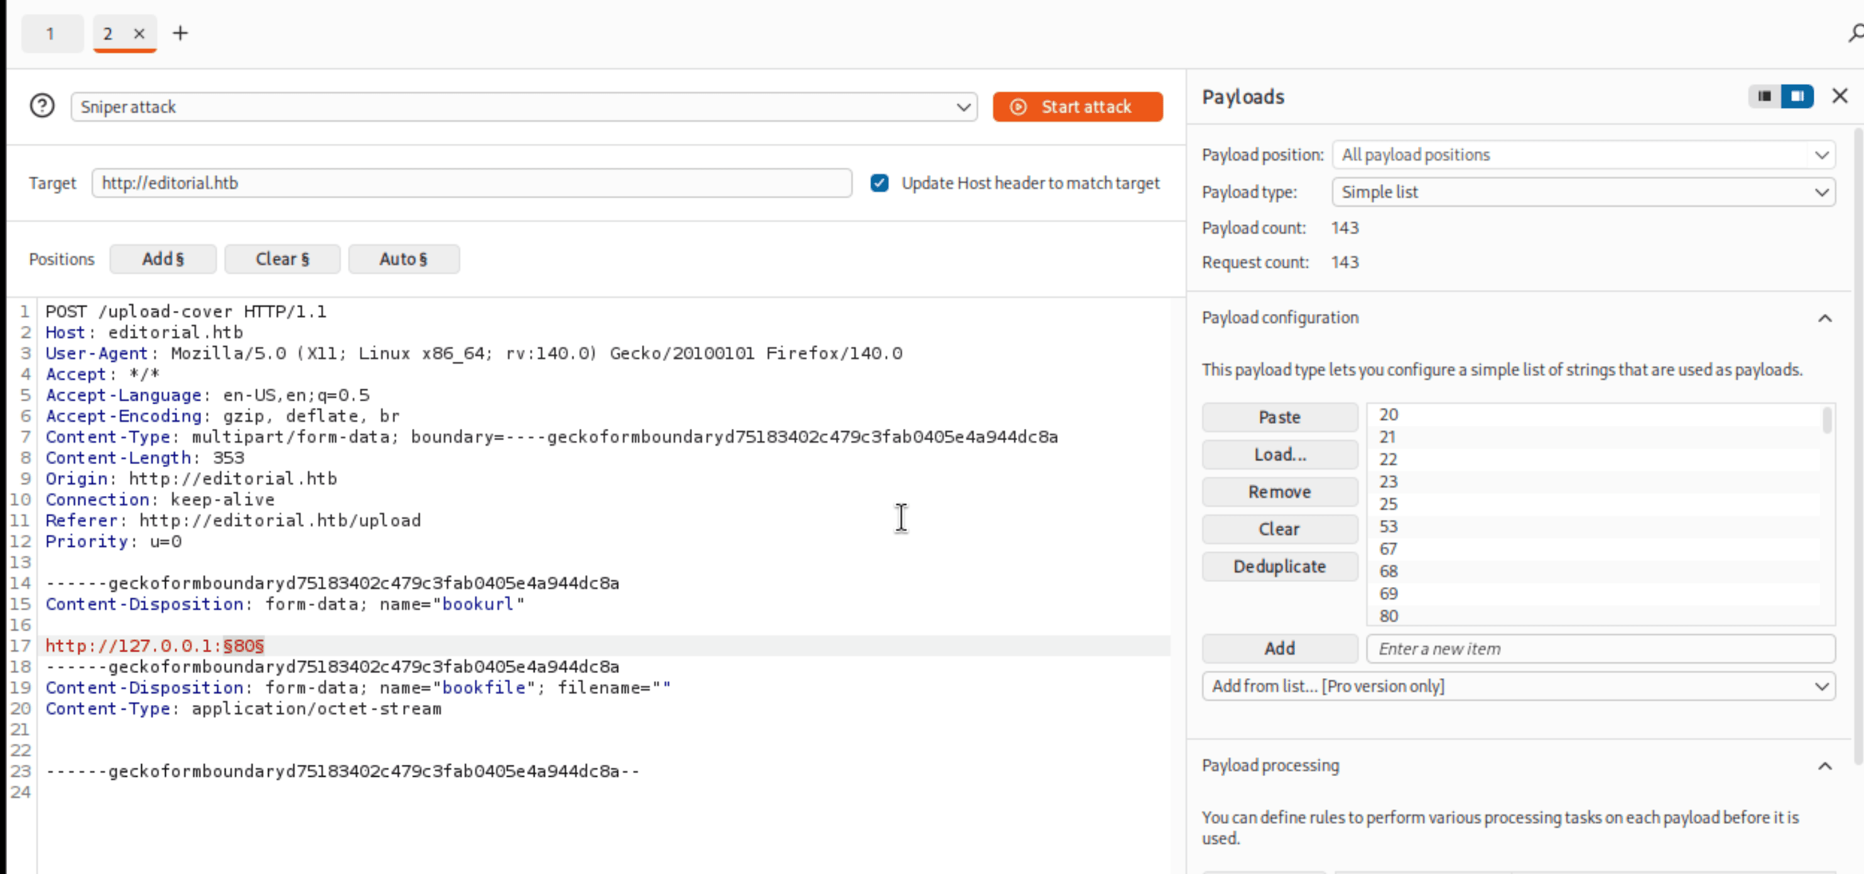Select payload item 21 in list
Viewport: 1864px width, 874px height.
(x=1594, y=437)
